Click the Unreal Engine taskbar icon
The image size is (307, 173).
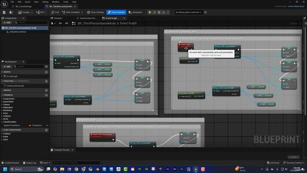click(x=196, y=169)
